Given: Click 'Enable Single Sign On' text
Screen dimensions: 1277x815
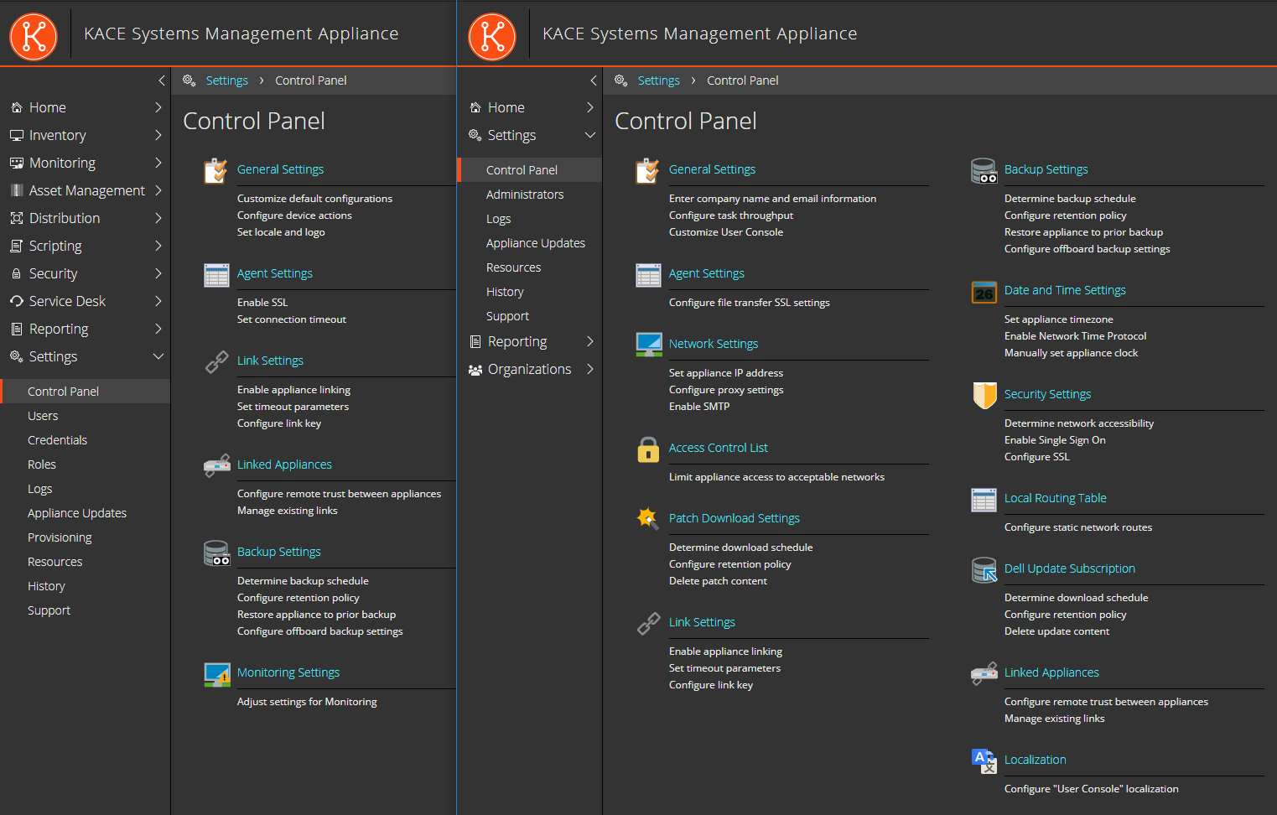Looking at the screenshot, I should click(x=1055, y=440).
